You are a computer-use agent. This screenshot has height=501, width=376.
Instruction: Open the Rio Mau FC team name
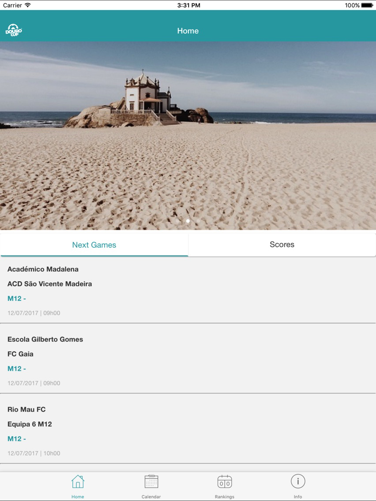click(x=26, y=409)
